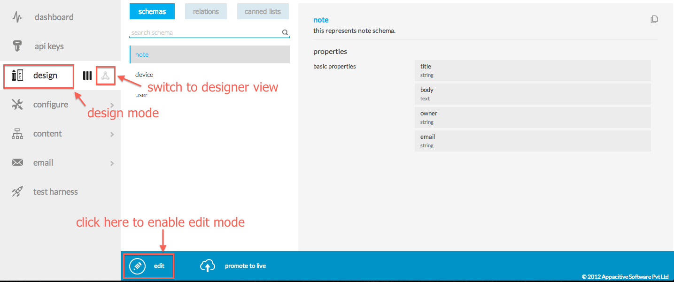Expand the content menu chevron

(x=112, y=134)
